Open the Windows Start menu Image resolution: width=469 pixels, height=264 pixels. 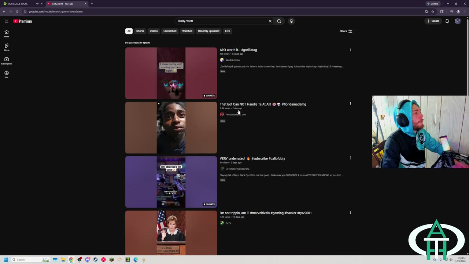(6, 260)
